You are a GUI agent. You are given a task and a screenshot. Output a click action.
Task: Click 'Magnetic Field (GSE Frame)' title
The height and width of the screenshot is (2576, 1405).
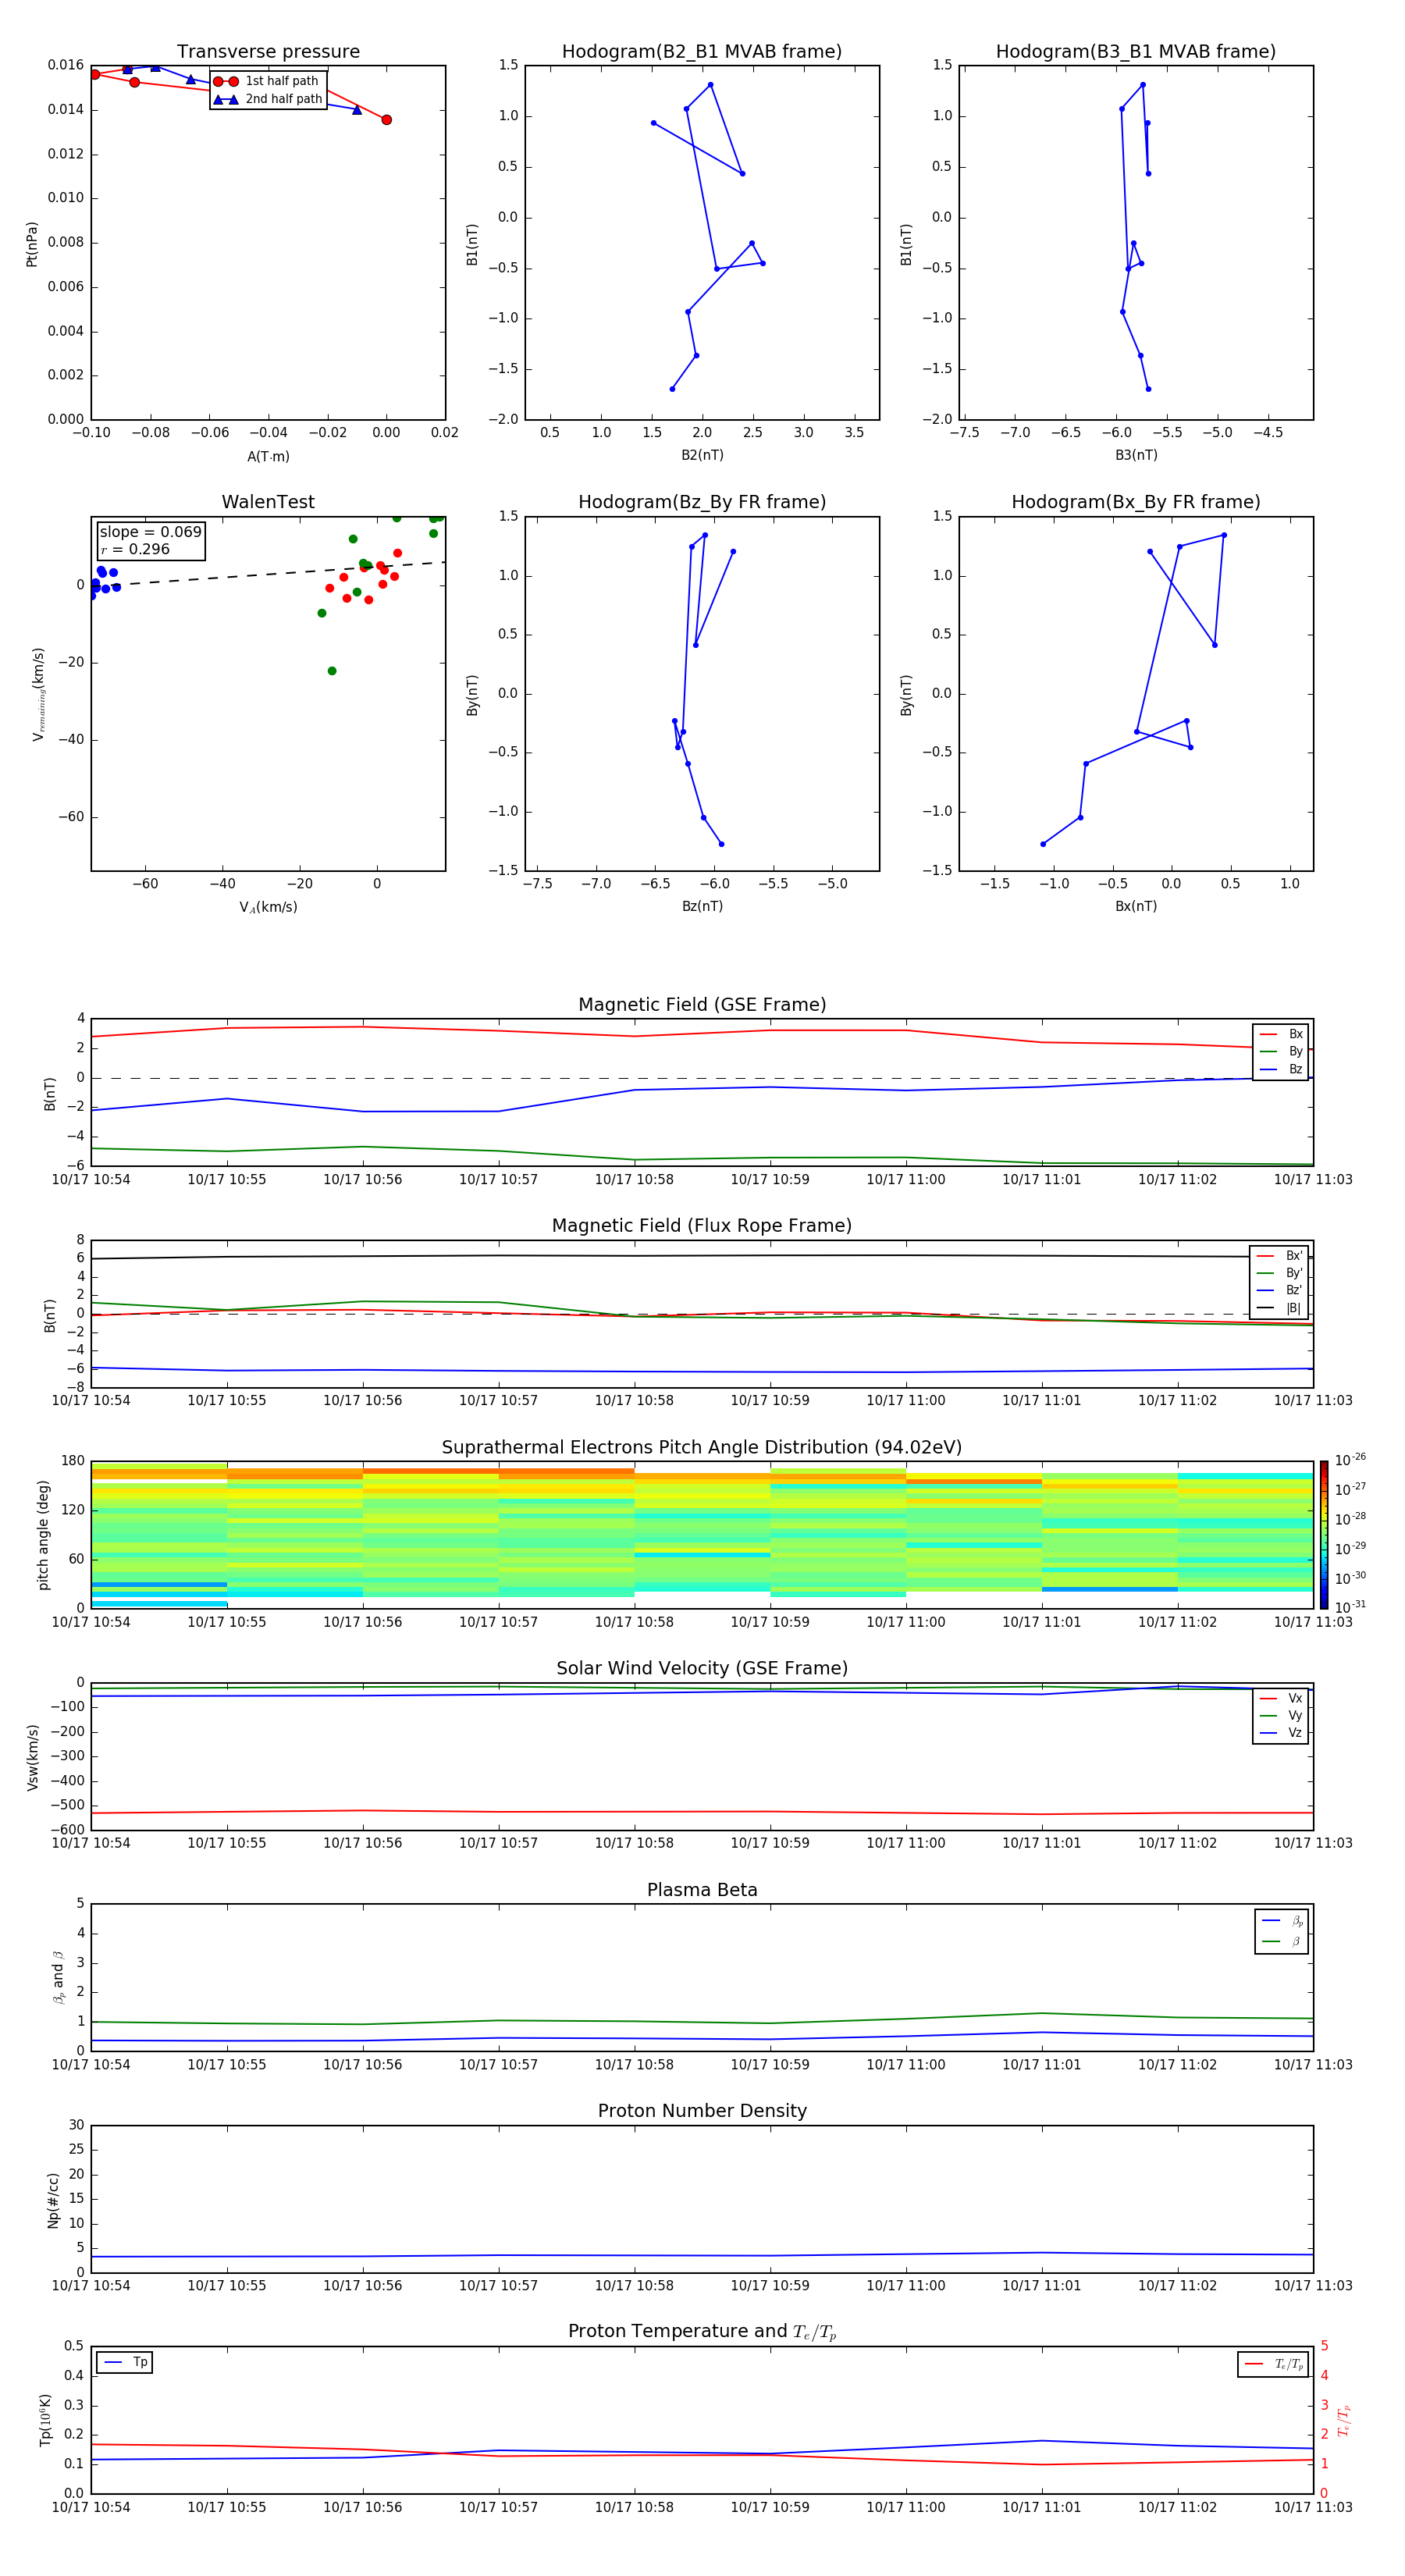(702, 1005)
